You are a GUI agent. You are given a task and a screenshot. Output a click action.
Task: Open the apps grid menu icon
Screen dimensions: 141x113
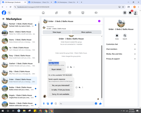(x=125, y=13)
